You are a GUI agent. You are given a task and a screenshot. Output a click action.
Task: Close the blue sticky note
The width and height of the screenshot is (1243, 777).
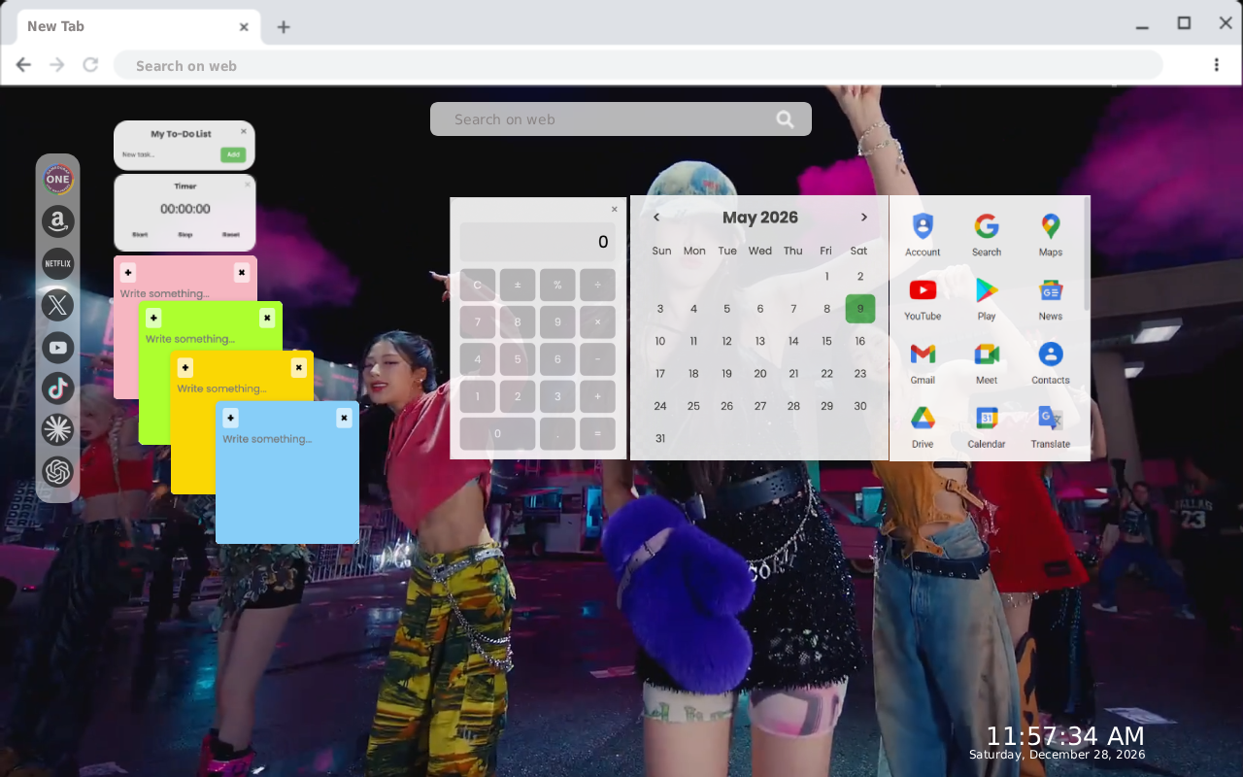click(x=344, y=419)
